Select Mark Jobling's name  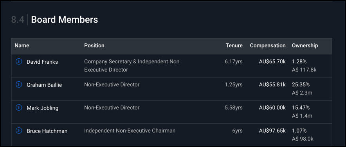[42, 108]
